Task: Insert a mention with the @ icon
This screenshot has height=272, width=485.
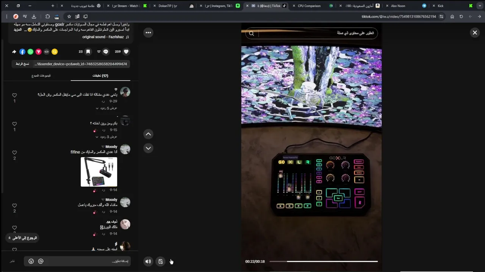Action: pos(41,261)
